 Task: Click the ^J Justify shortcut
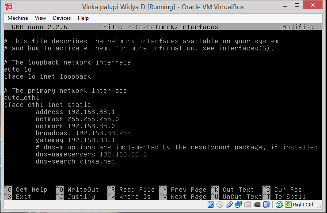(75, 197)
